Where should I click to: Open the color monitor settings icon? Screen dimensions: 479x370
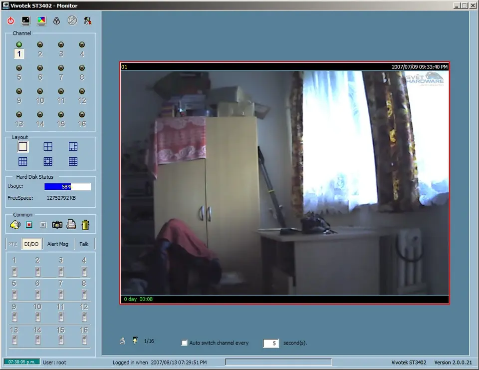[41, 21]
